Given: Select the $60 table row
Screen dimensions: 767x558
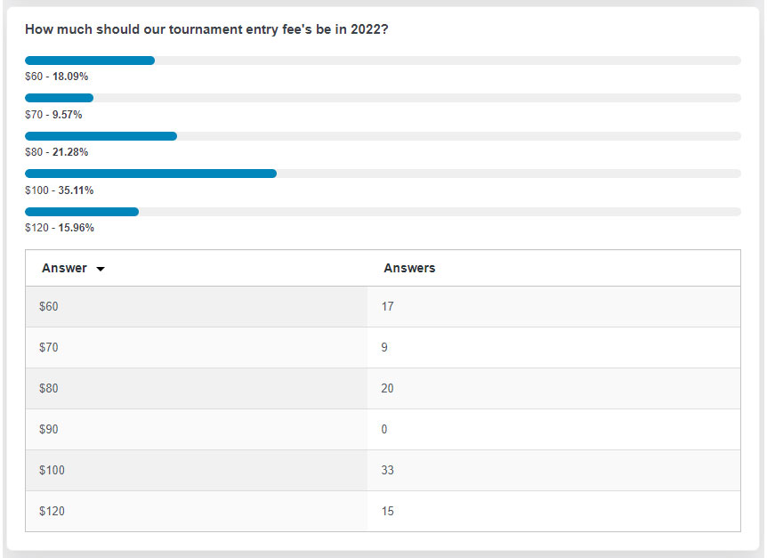Looking at the screenshot, I should point(383,307).
